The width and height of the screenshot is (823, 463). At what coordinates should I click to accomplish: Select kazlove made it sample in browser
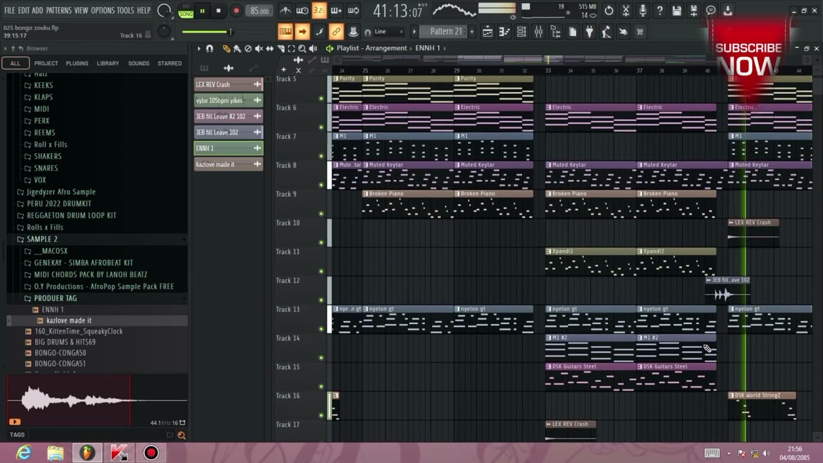69,320
